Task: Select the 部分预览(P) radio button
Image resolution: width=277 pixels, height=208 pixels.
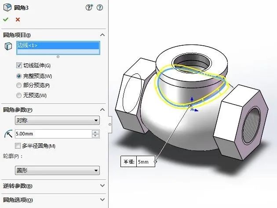Action: coord(19,85)
